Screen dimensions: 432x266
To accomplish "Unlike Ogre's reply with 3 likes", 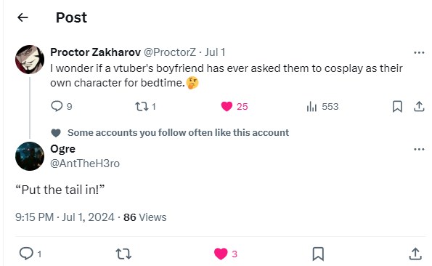I will [226, 254].
